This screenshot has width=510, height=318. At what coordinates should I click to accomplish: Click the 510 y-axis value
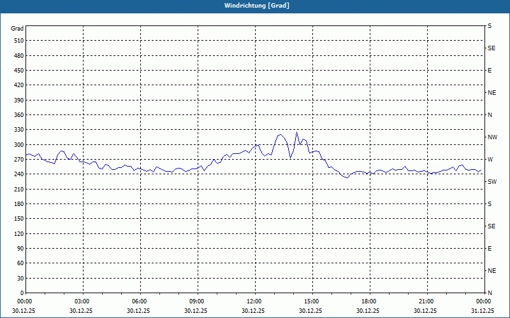click(x=19, y=41)
